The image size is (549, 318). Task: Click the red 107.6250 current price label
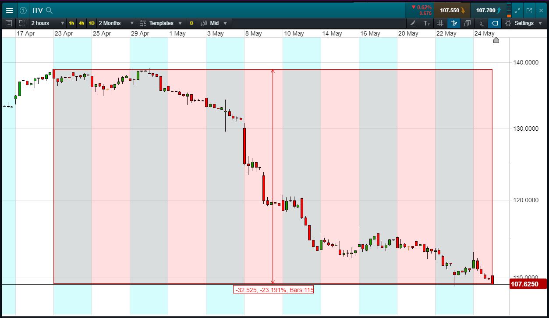pyautogui.click(x=528, y=284)
